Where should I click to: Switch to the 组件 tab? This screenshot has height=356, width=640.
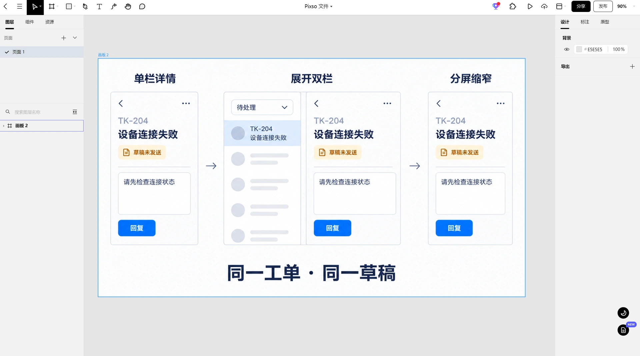click(x=30, y=22)
